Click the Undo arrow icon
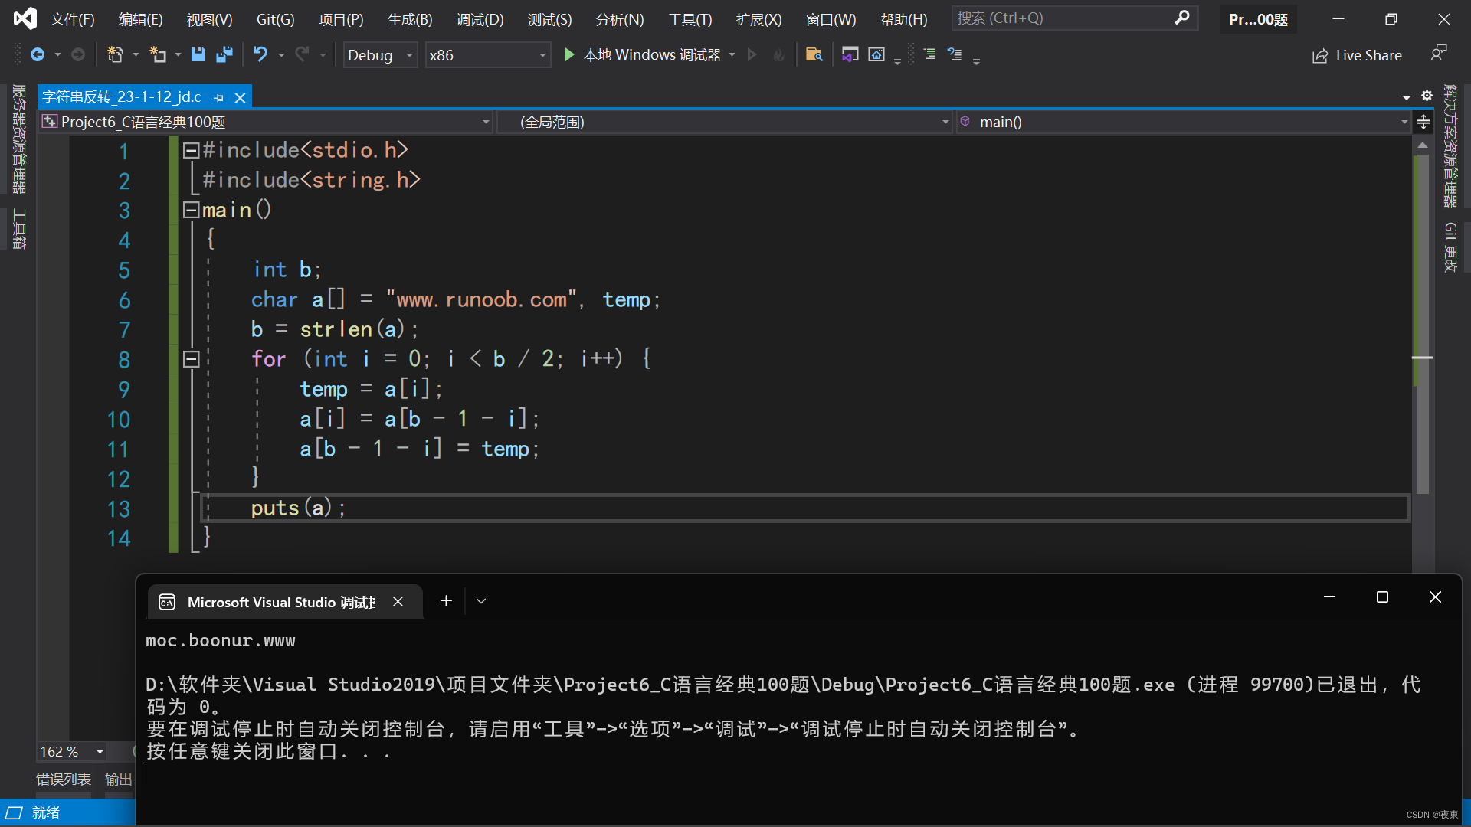 [260, 54]
